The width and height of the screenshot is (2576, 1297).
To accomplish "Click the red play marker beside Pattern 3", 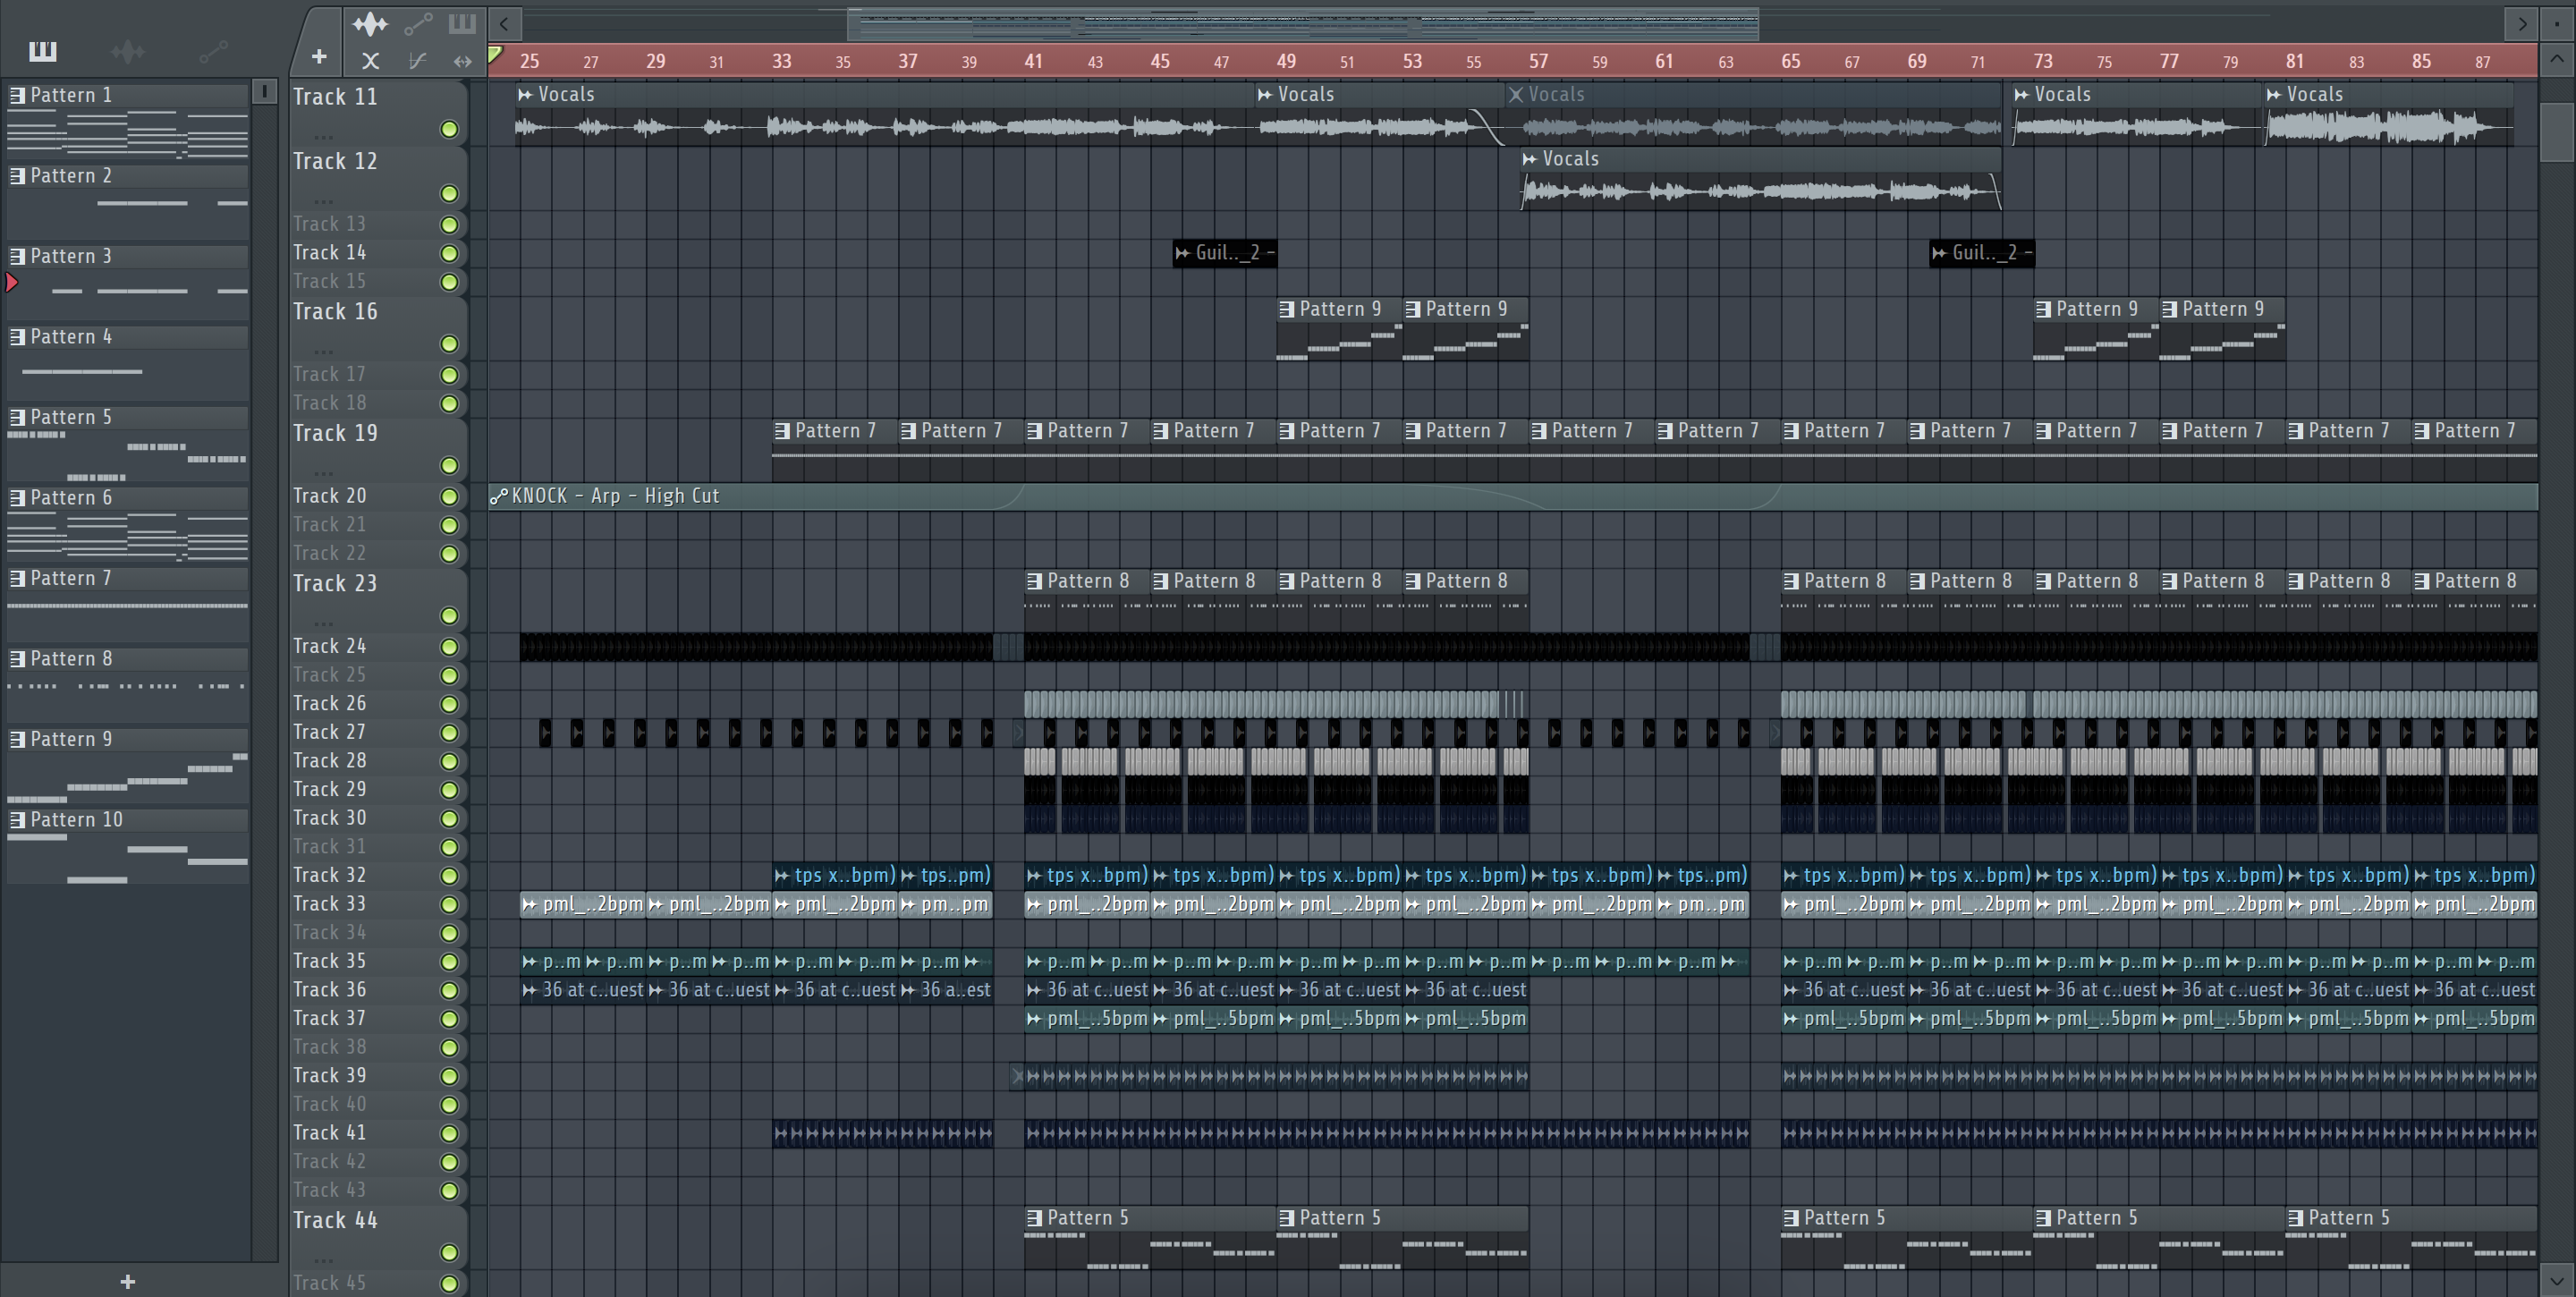I will pyautogui.click(x=12, y=282).
